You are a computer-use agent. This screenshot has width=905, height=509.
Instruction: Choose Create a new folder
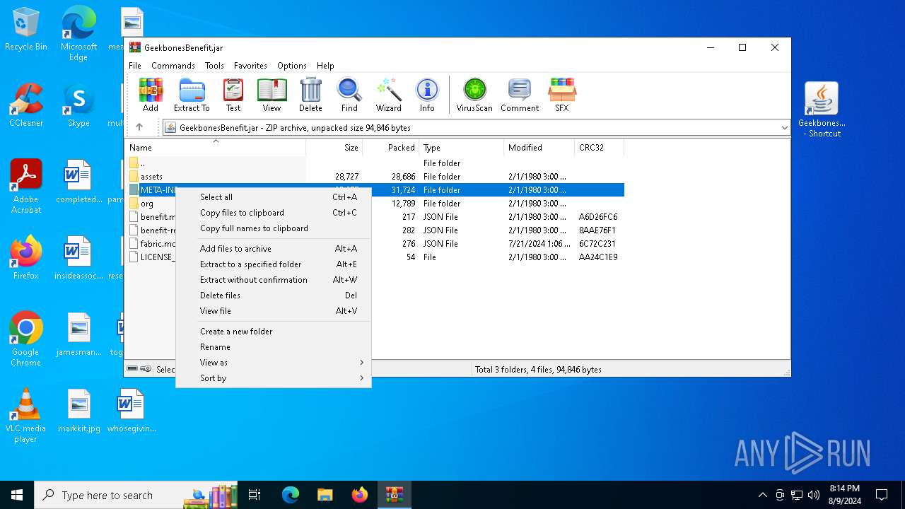coord(274,332)
